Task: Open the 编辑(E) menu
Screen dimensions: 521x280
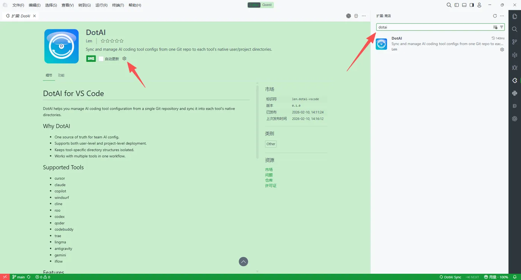Action: pos(35,5)
